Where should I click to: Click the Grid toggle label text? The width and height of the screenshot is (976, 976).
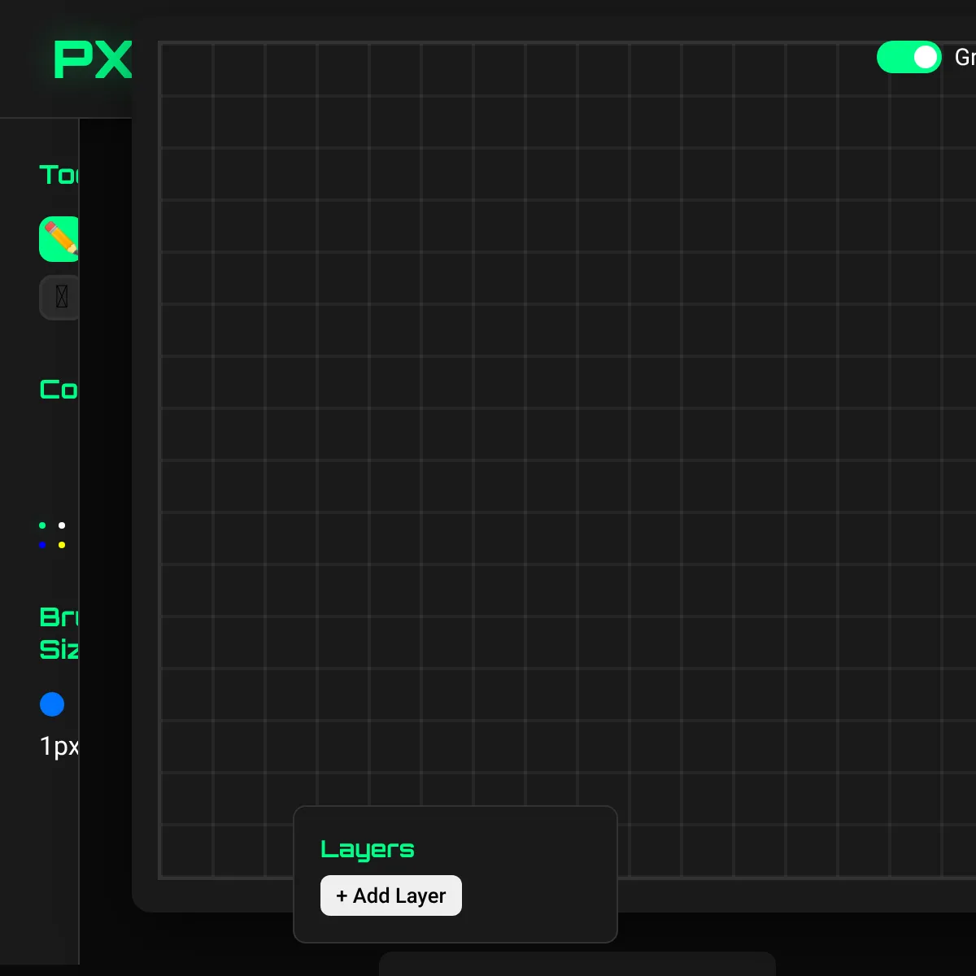pyautogui.click(x=965, y=58)
